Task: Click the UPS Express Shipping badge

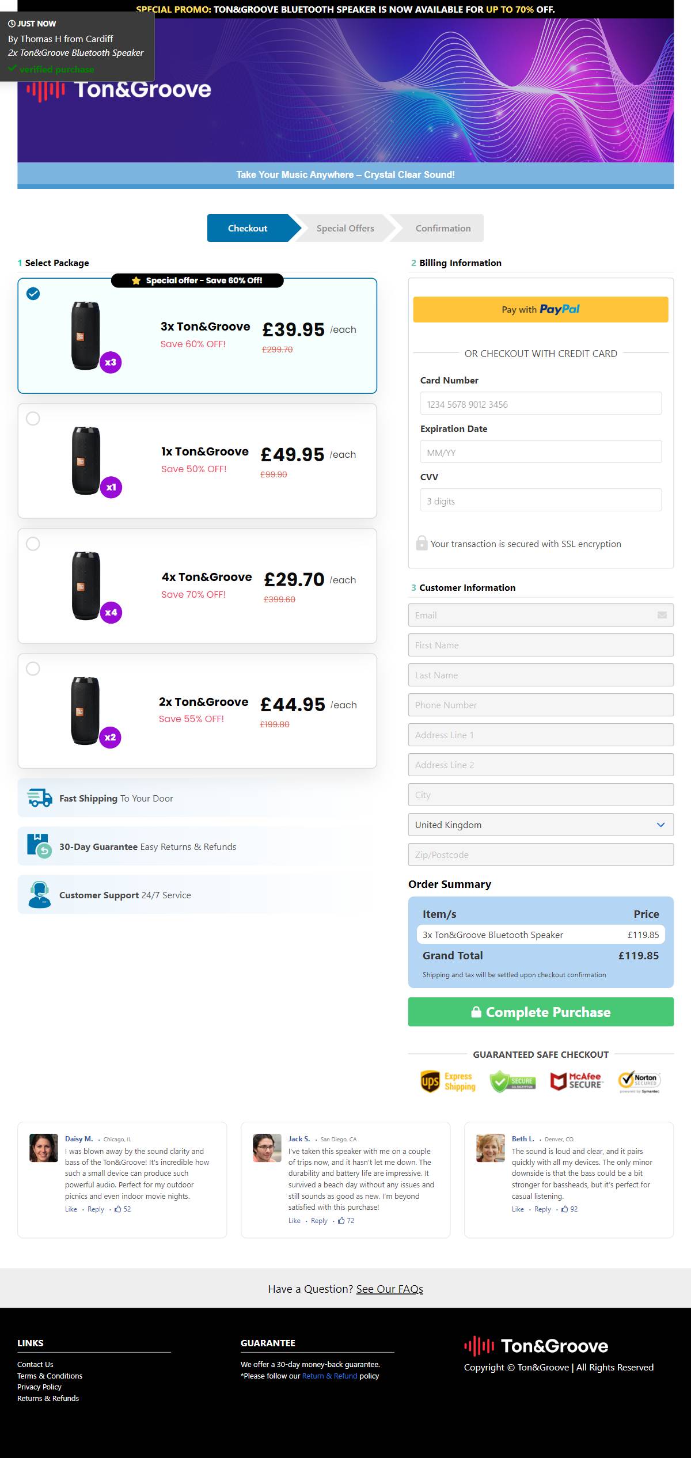Action: pos(448,1081)
